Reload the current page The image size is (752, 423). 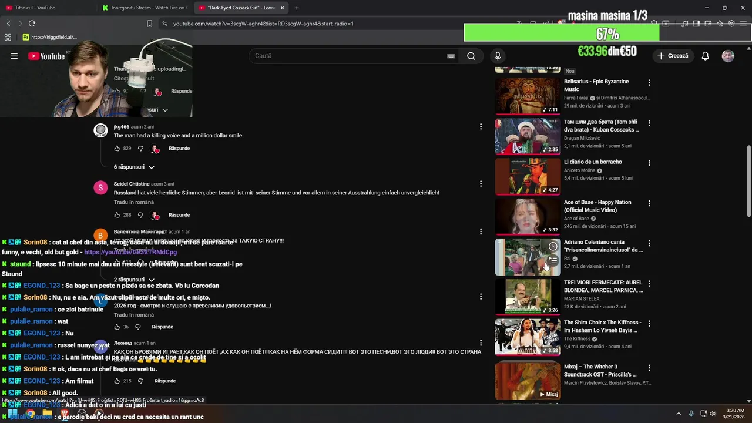(32, 23)
